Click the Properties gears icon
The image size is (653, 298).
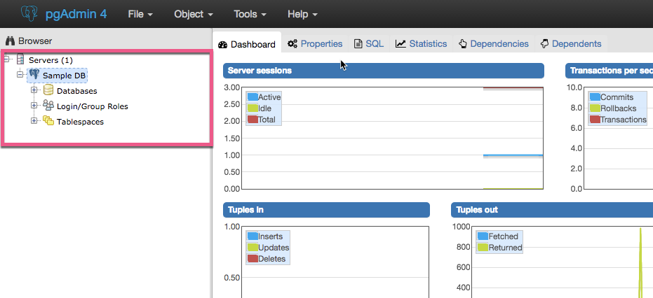coord(292,43)
